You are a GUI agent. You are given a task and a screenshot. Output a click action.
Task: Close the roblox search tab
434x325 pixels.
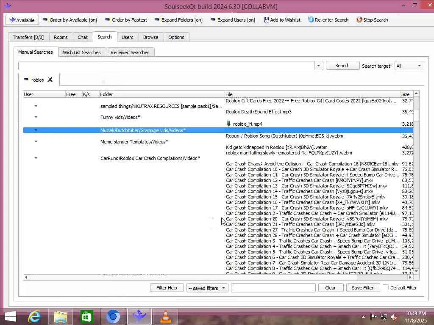(x=50, y=80)
